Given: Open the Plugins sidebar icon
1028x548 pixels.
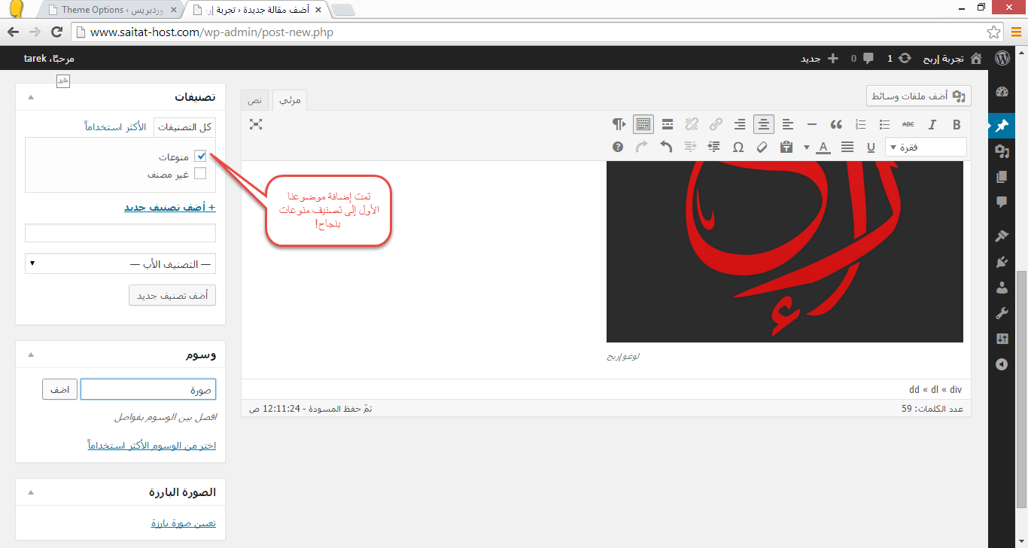Looking at the screenshot, I should [x=1002, y=262].
